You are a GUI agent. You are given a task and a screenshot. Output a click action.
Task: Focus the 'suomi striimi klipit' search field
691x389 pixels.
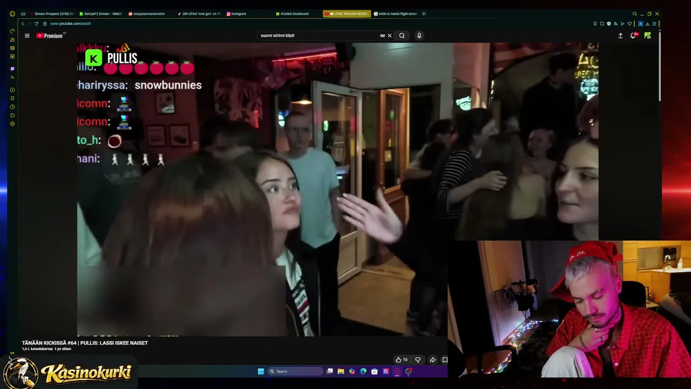(319, 36)
